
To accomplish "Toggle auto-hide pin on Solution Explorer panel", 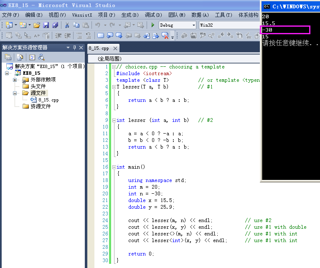I will pyautogui.click(x=74, y=48).
